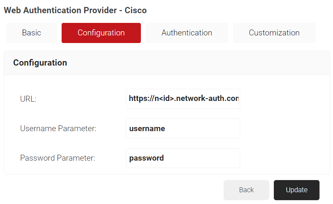Save changes with the dark Update button
333x204 pixels.
(x=296, y=190)
